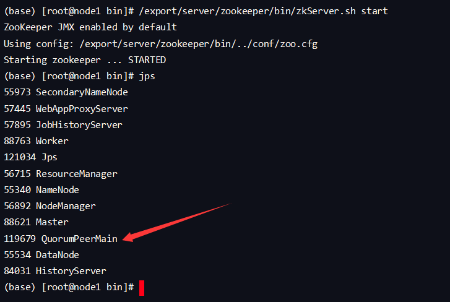Click the 121034 Jps line

coord(31,157)
